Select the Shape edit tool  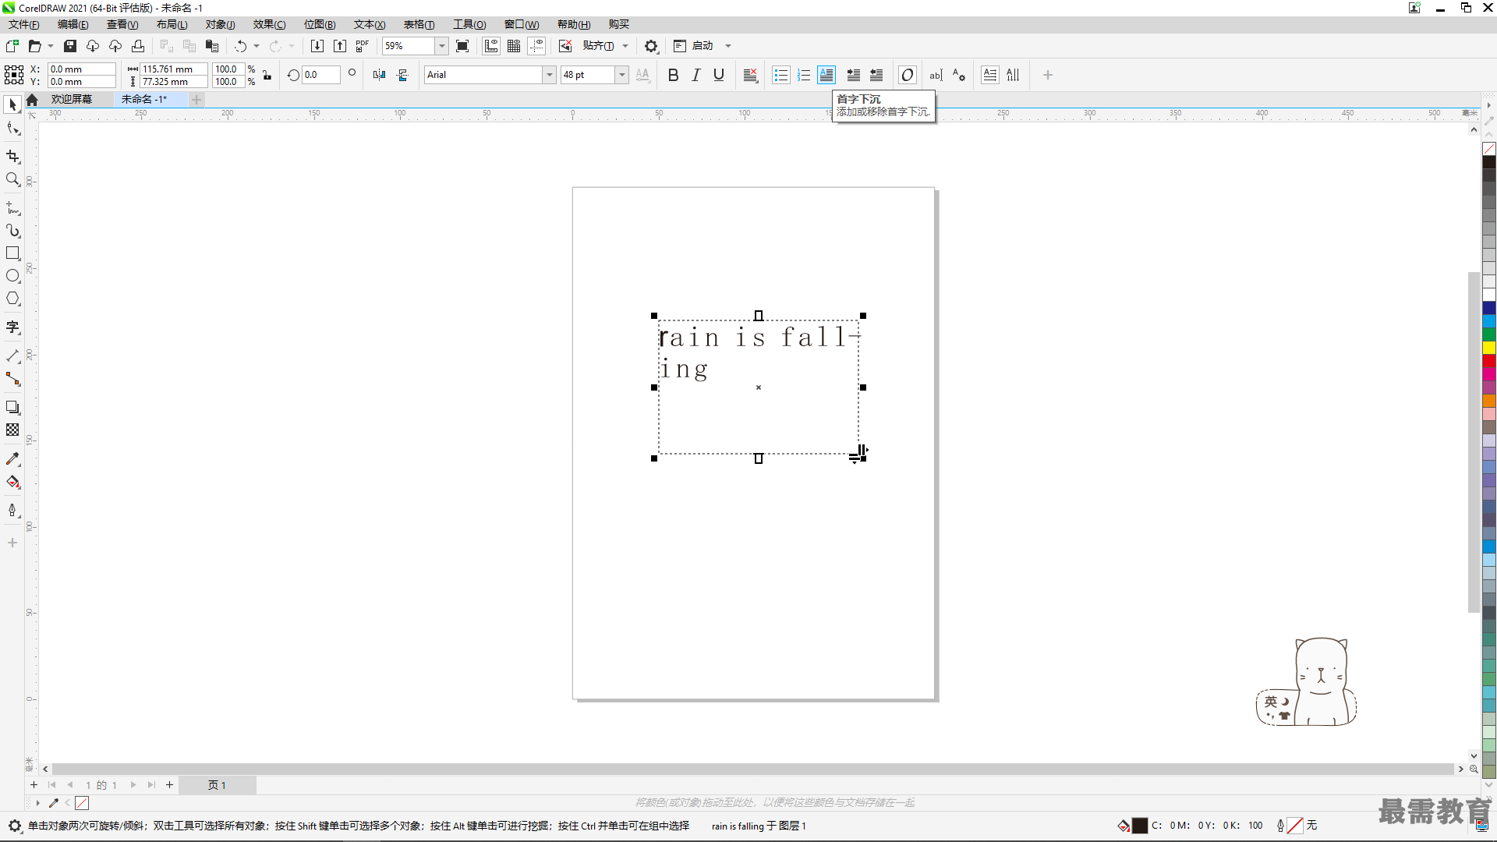coord(12,129)
